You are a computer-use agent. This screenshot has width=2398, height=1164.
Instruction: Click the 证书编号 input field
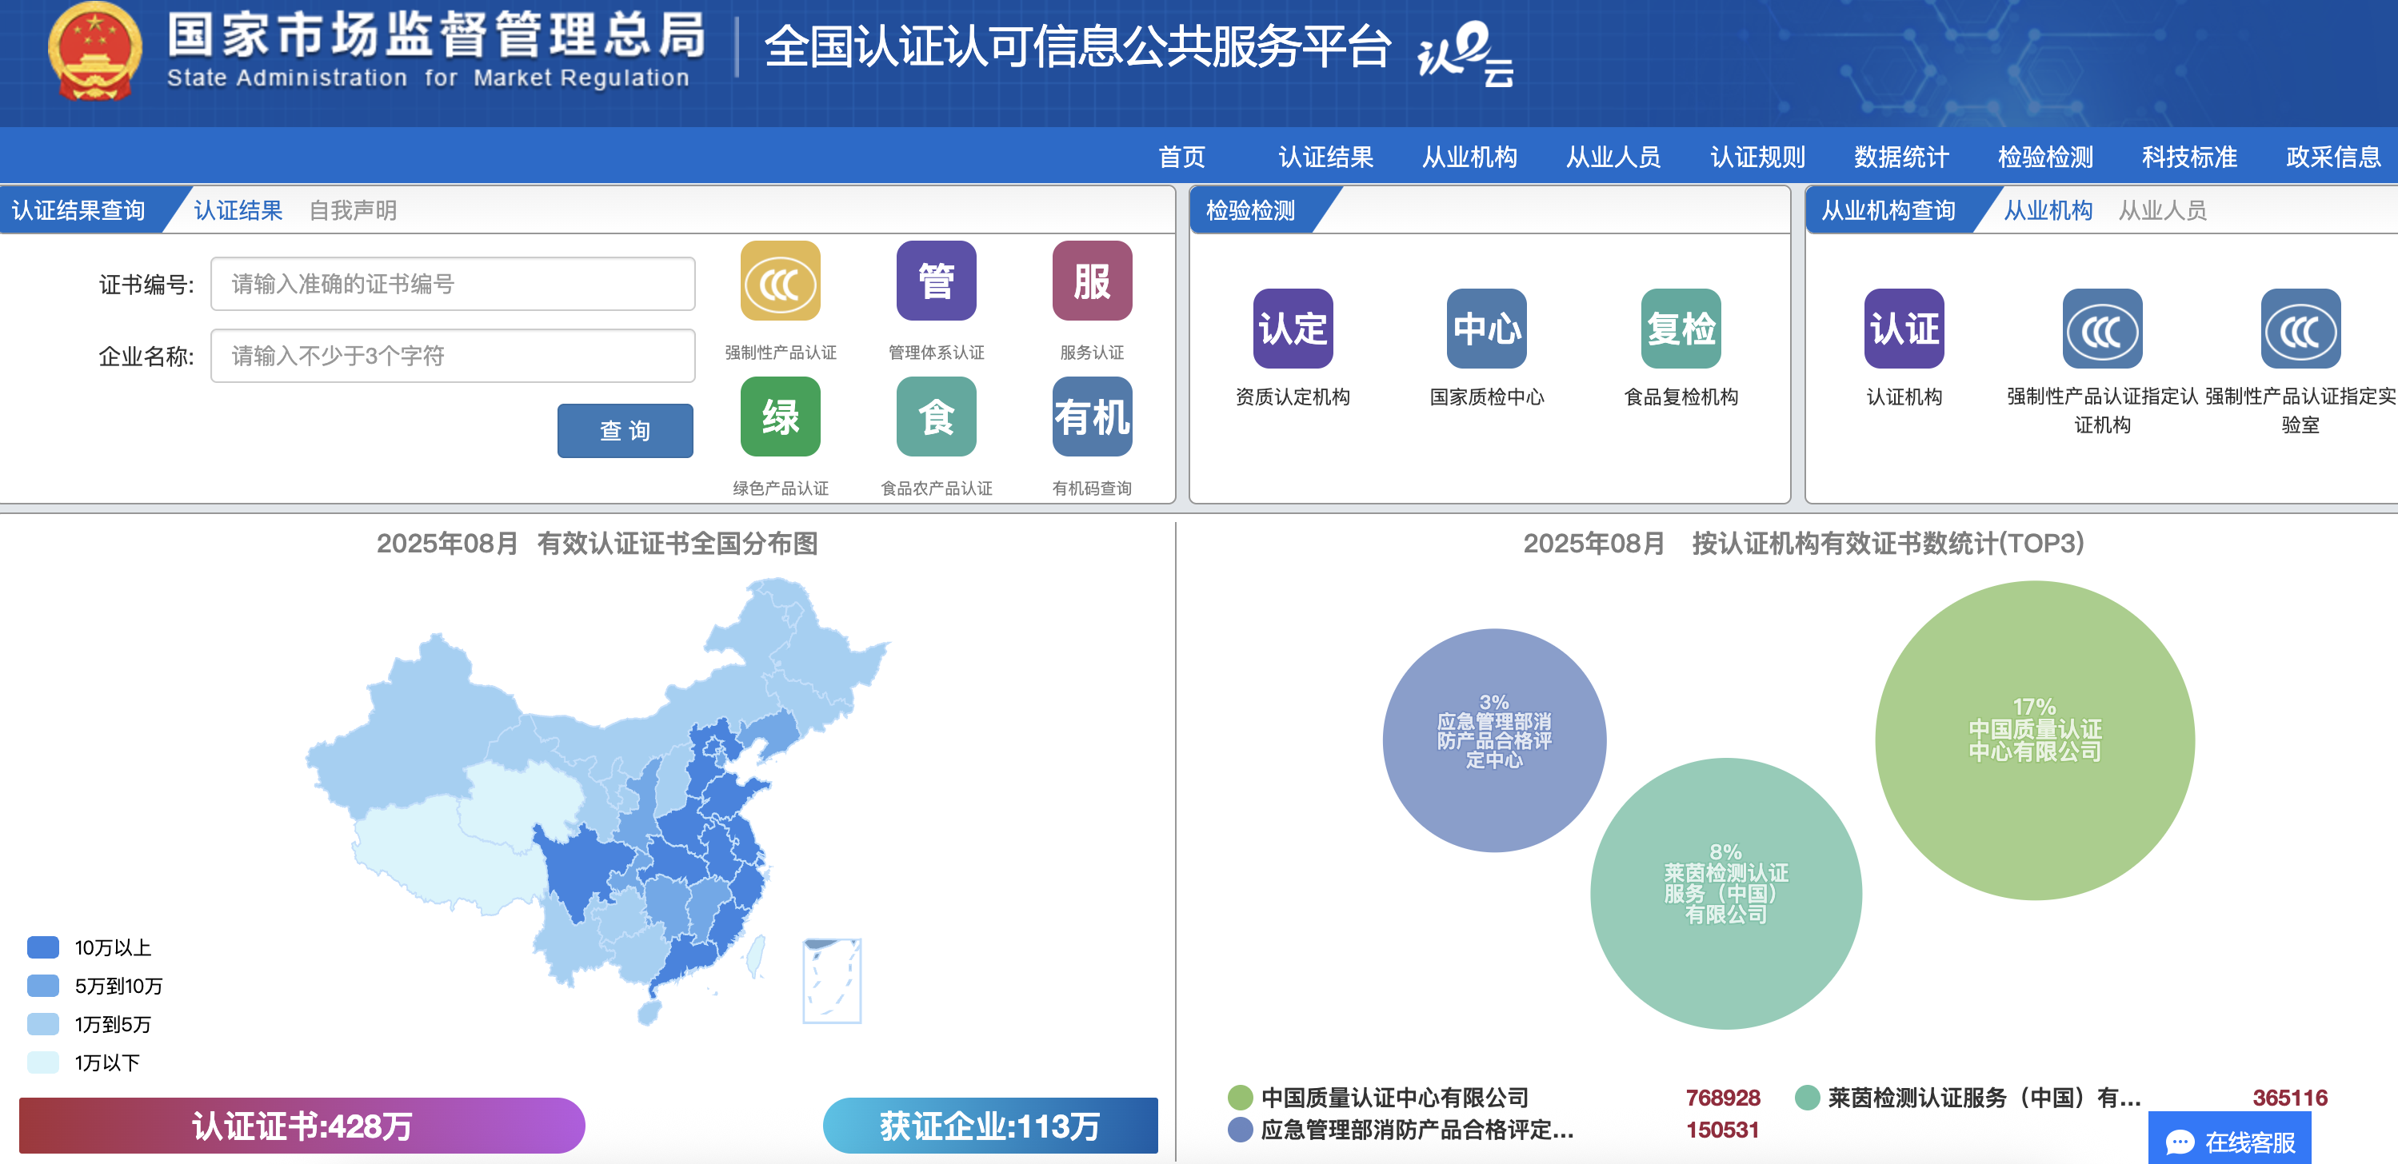point(453,284)
